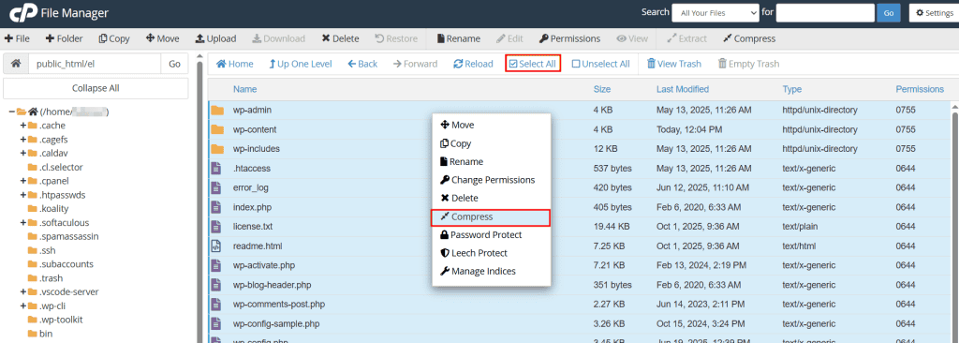Open the Settings gear button
The image size is (959, 343).
point(935,13)
